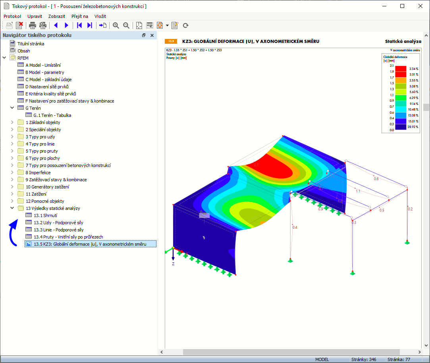Select 13.3 Linie - Podporové síly
Viewport: 430px width, 363px height.
(x=59, y=230)
